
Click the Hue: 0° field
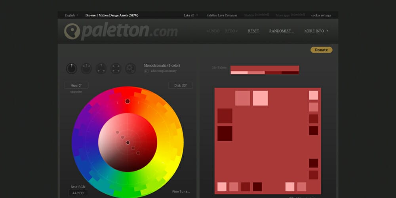[x=76, y=86]
